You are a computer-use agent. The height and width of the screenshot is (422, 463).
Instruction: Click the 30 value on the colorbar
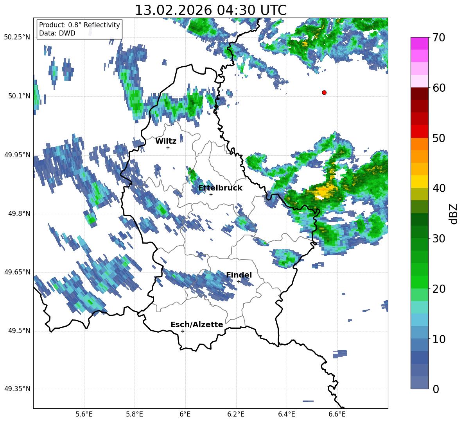(439, 239)
